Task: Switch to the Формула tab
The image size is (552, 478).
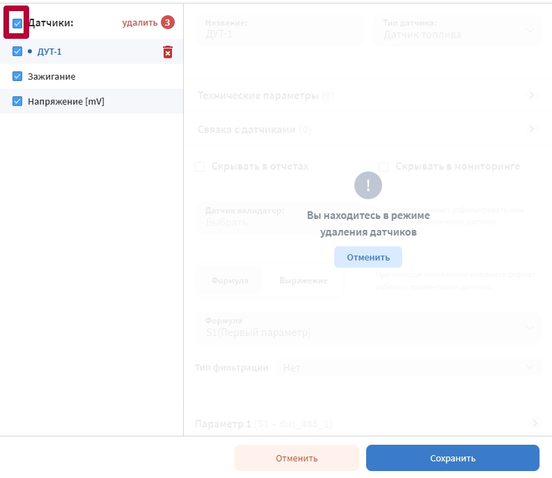Action: click(230, 281)
